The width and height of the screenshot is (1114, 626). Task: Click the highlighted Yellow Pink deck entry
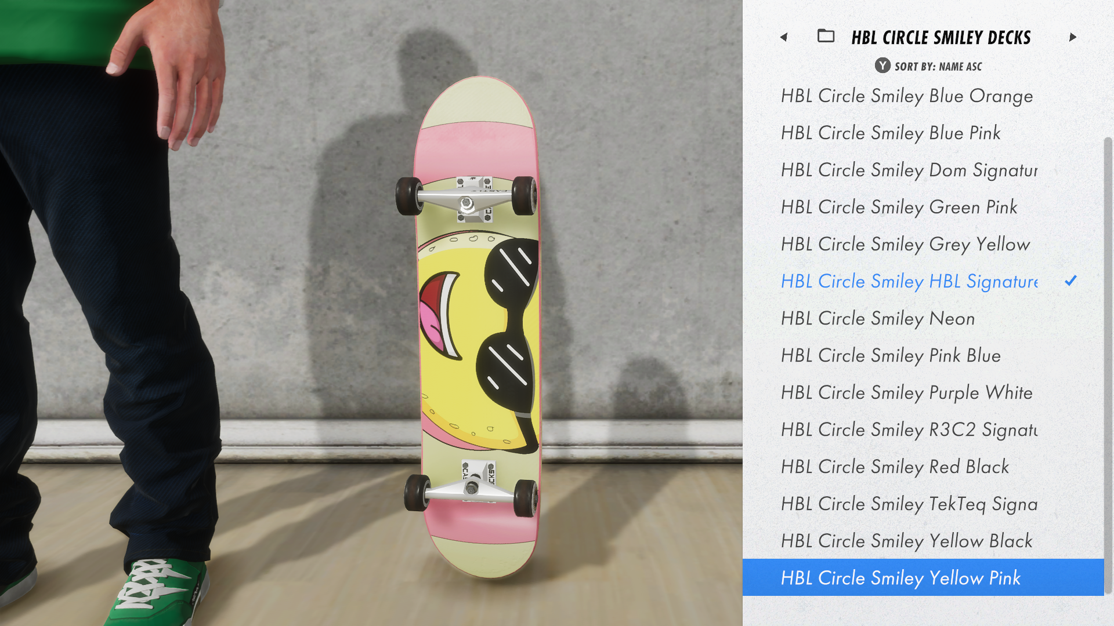point(923,577)
